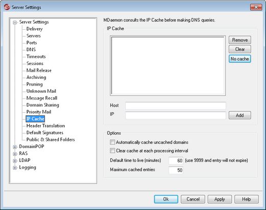Expand the DomainPOP node
Screen dimensions: 266x210
point(15,147)
